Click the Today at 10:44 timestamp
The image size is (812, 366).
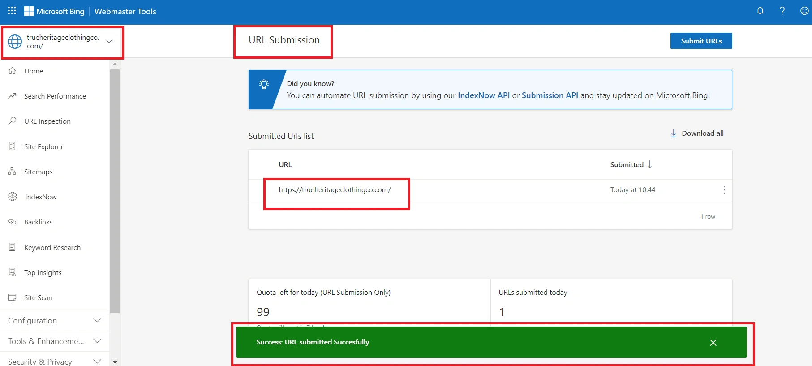point(632,189)
